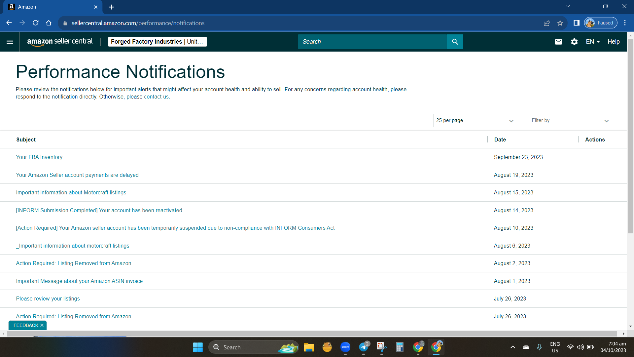Open Important Message about ASIN invoice
Viewport: 634px width, 357px height.
79,281
